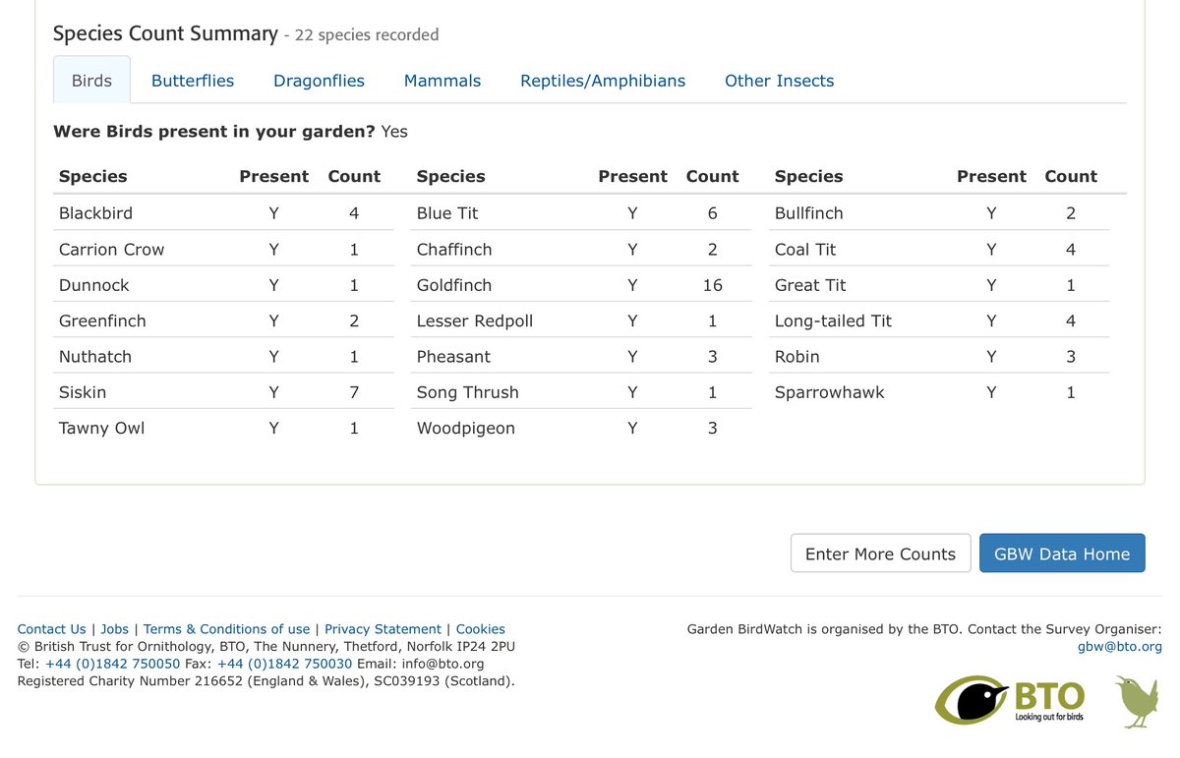Viewport: 1180px width, 758px height.
Task: Select the Siskin species name
Action: [x=83, y=392]
